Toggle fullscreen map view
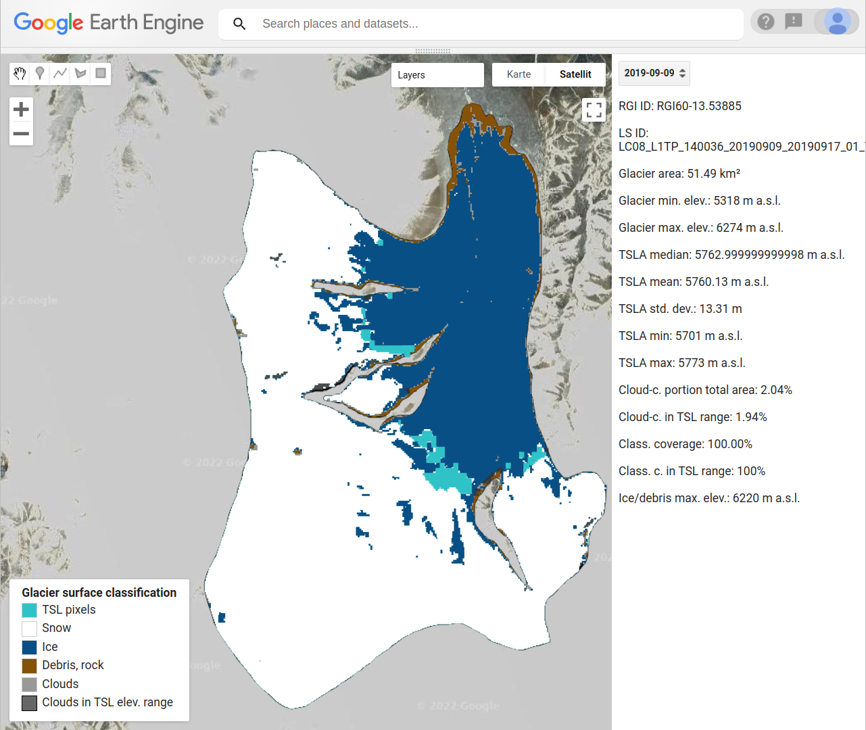 (x=594, y=109)
